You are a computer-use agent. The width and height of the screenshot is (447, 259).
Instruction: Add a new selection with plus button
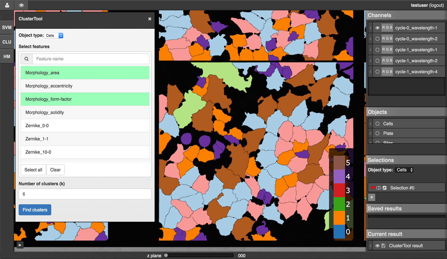pos(372,197)
